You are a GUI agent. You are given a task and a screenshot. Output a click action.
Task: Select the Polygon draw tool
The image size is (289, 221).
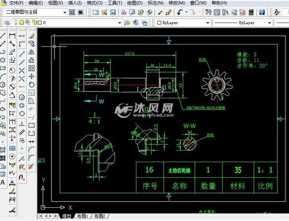(x=2, y=60)
